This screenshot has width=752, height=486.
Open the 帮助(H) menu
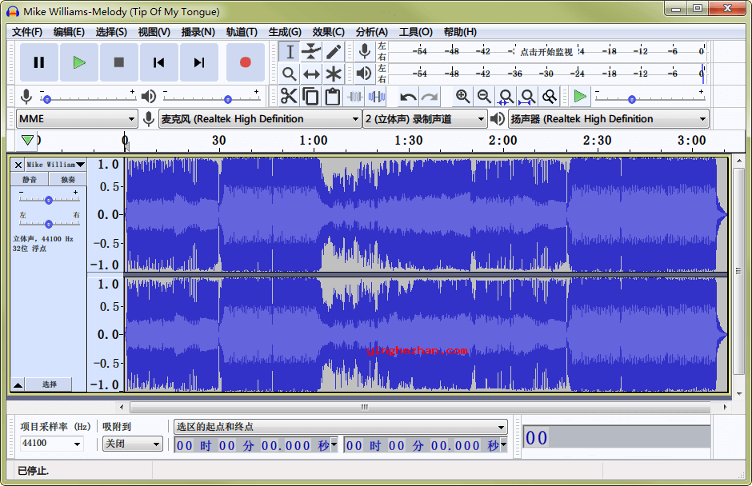(x=460, y=32)
